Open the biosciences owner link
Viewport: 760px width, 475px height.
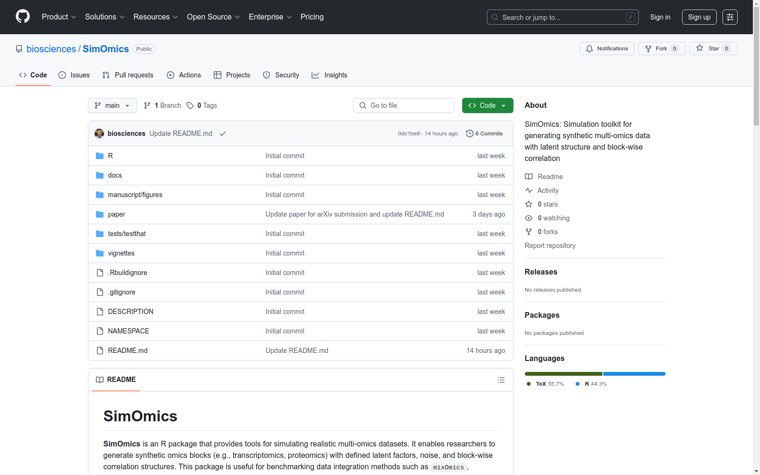51,49
